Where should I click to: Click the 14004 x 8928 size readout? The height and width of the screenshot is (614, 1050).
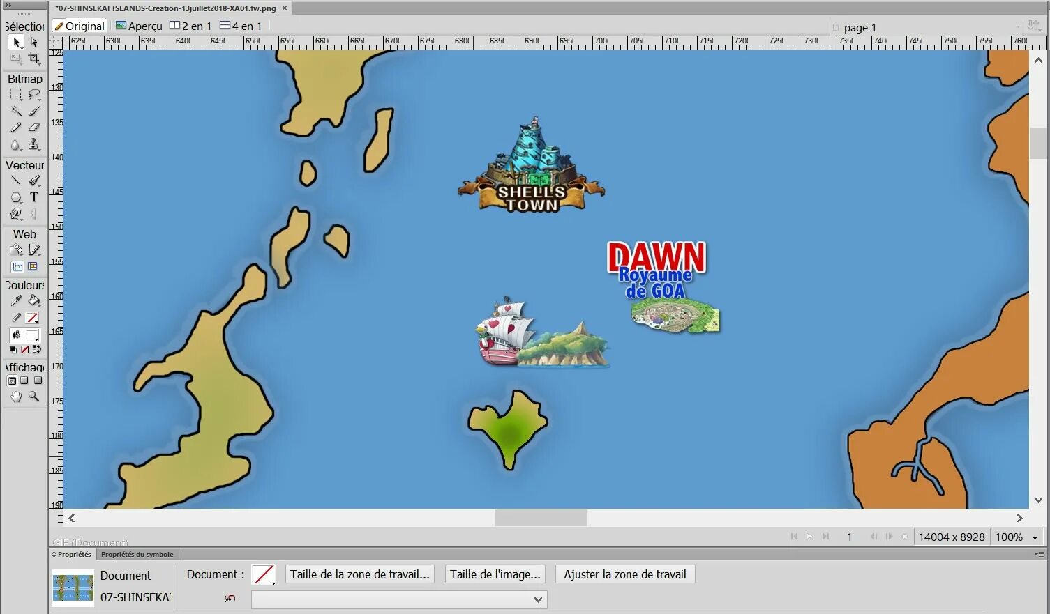(x=952, y=537)
